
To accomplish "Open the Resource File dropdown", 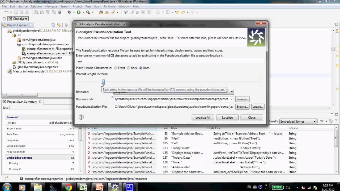I will [232, 99].
